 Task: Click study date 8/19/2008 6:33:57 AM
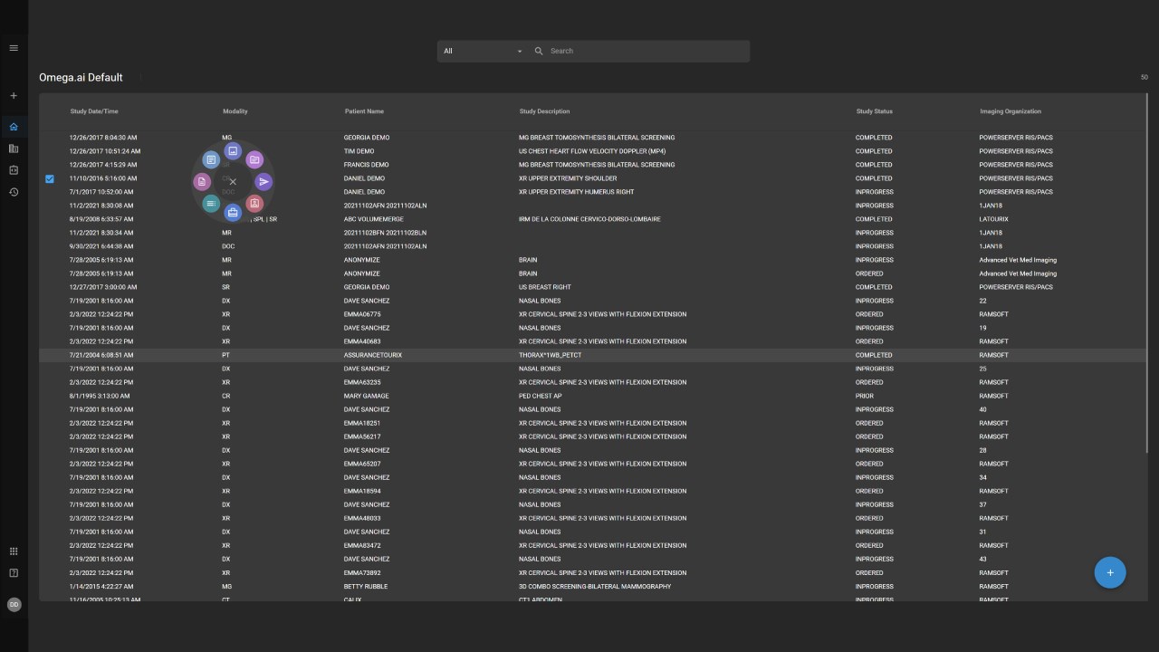click(x=101, y=219)
